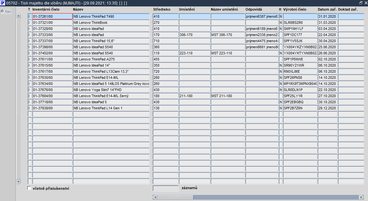
Task: Click the vertical scrollbar down arrow
Action: 19,181
